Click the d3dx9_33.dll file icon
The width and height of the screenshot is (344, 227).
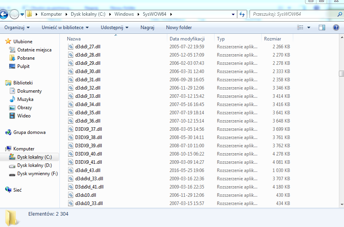click(70, 96)
